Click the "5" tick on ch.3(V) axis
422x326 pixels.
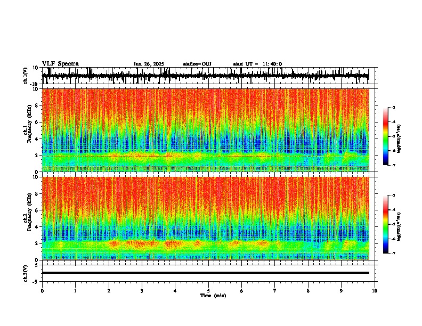point(37,265)
